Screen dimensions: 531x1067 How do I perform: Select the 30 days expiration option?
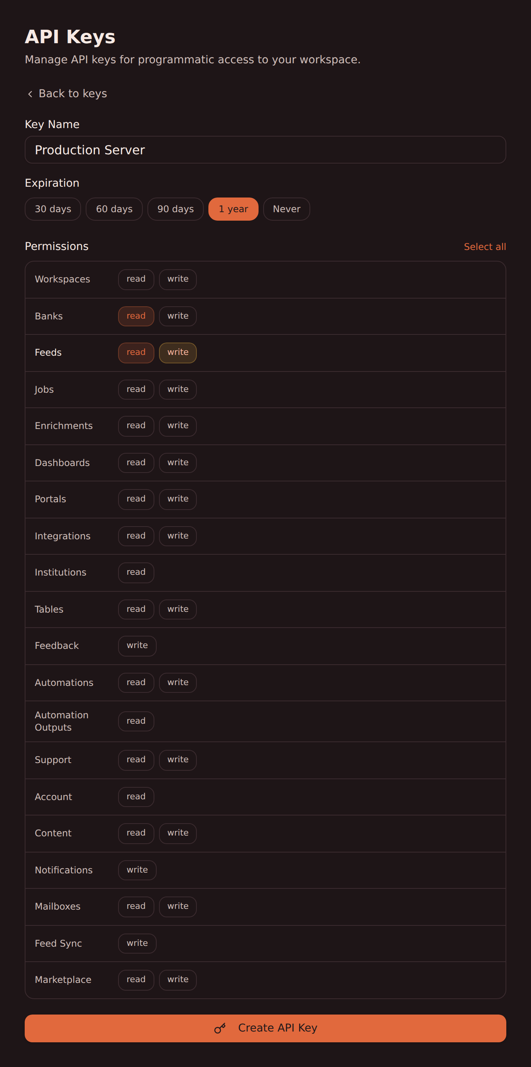(52, 209)
